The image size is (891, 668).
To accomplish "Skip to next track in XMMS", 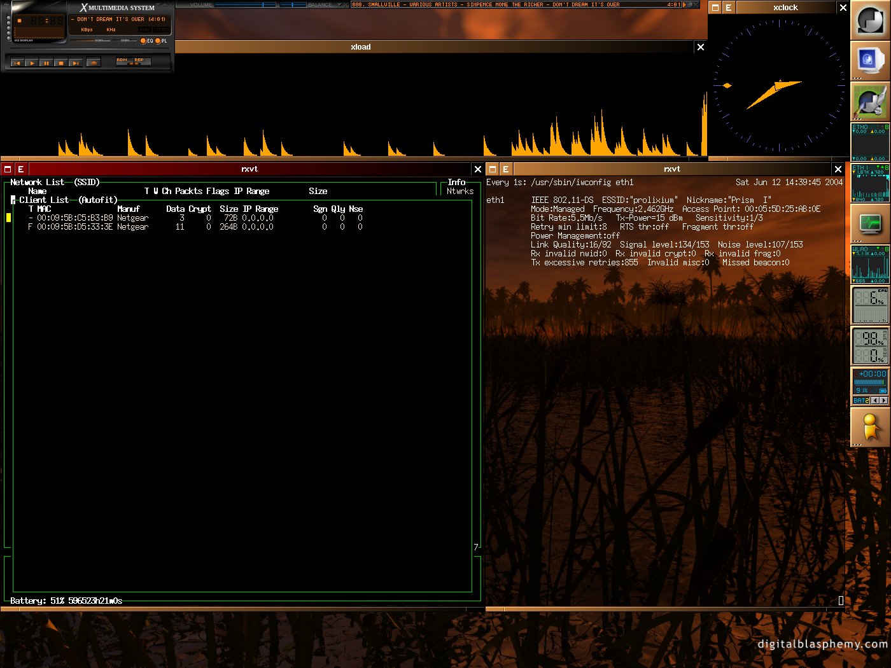I will (x=76, y=62).
